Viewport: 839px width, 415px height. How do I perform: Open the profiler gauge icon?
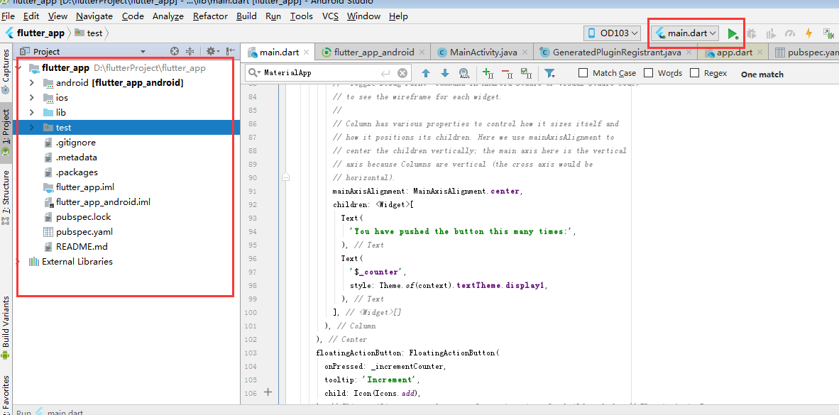[790, 33]
